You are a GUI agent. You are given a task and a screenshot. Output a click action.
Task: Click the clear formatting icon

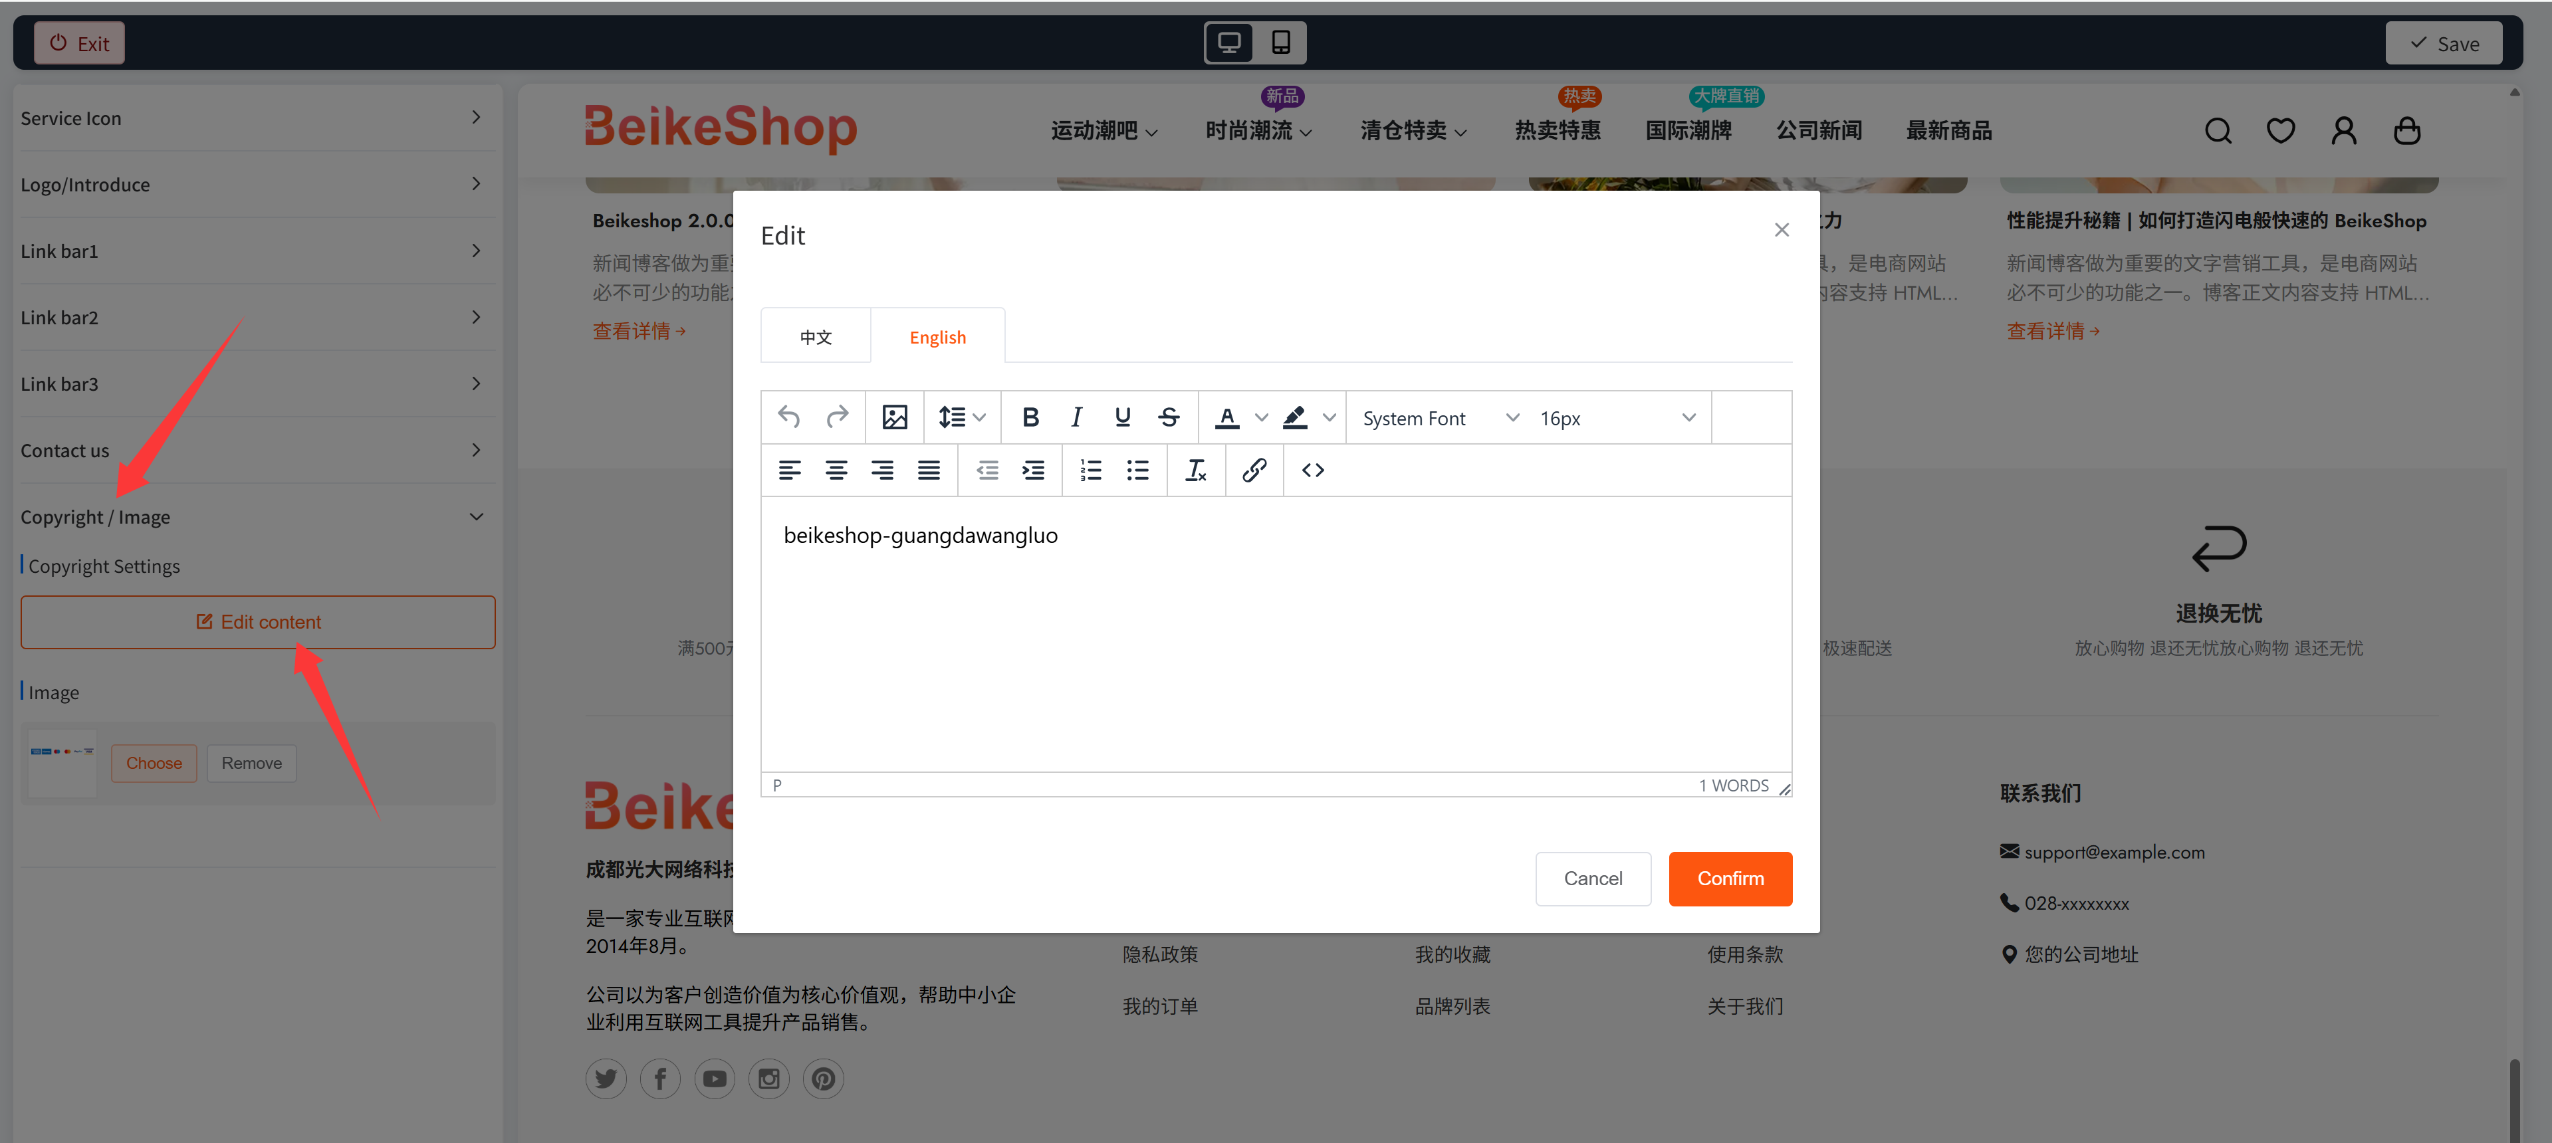click(x=1196, y=470)
